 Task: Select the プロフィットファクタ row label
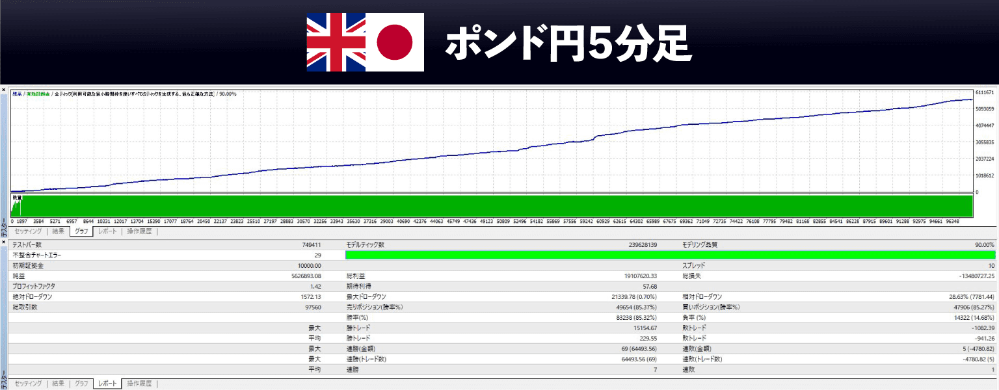click(34, 286)
